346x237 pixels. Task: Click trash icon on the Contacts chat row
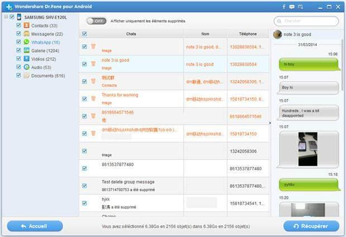click(93, 81)
